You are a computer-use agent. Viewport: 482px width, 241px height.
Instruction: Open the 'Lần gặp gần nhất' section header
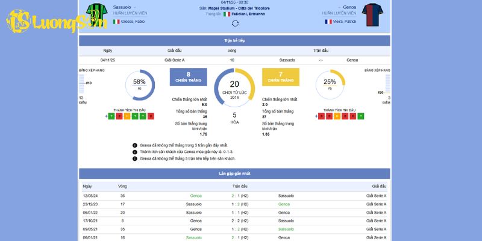click(x=234, y=174)
